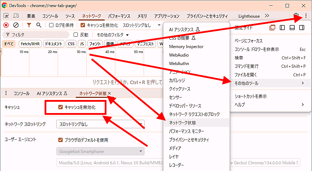Choose ネットワーク状態 from the tools submenu

pos(183,123)
